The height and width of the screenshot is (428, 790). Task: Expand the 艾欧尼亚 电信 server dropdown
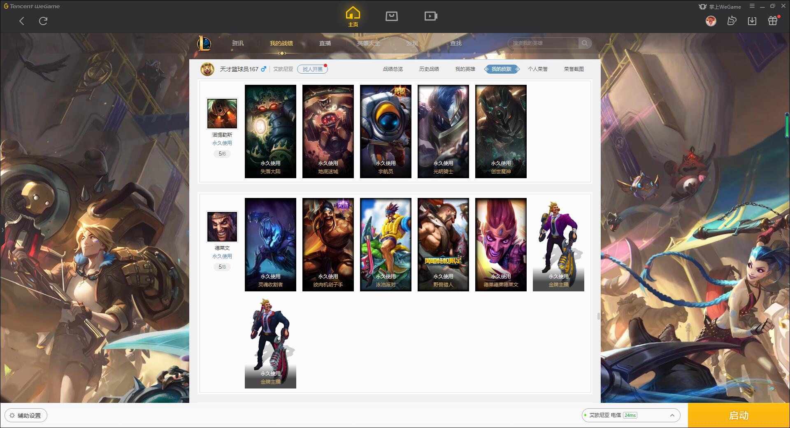coord(631,415)
